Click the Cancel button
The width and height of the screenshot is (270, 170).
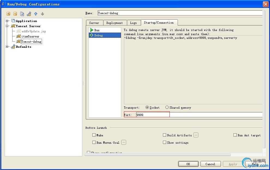pos(210,164)
